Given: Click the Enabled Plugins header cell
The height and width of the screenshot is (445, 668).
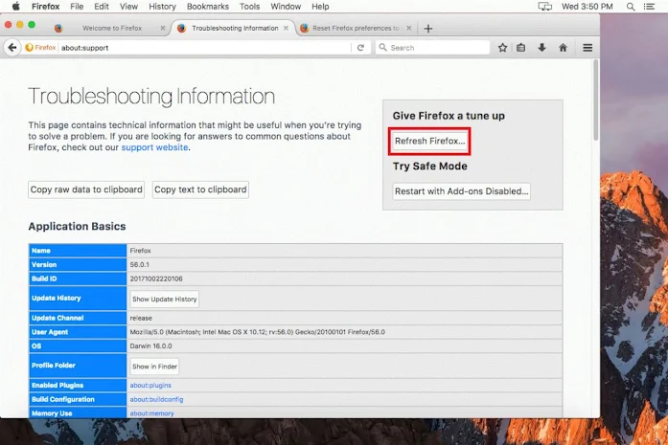Looking at the screenshot, I should pyautogui.click(x=78, y=385).
